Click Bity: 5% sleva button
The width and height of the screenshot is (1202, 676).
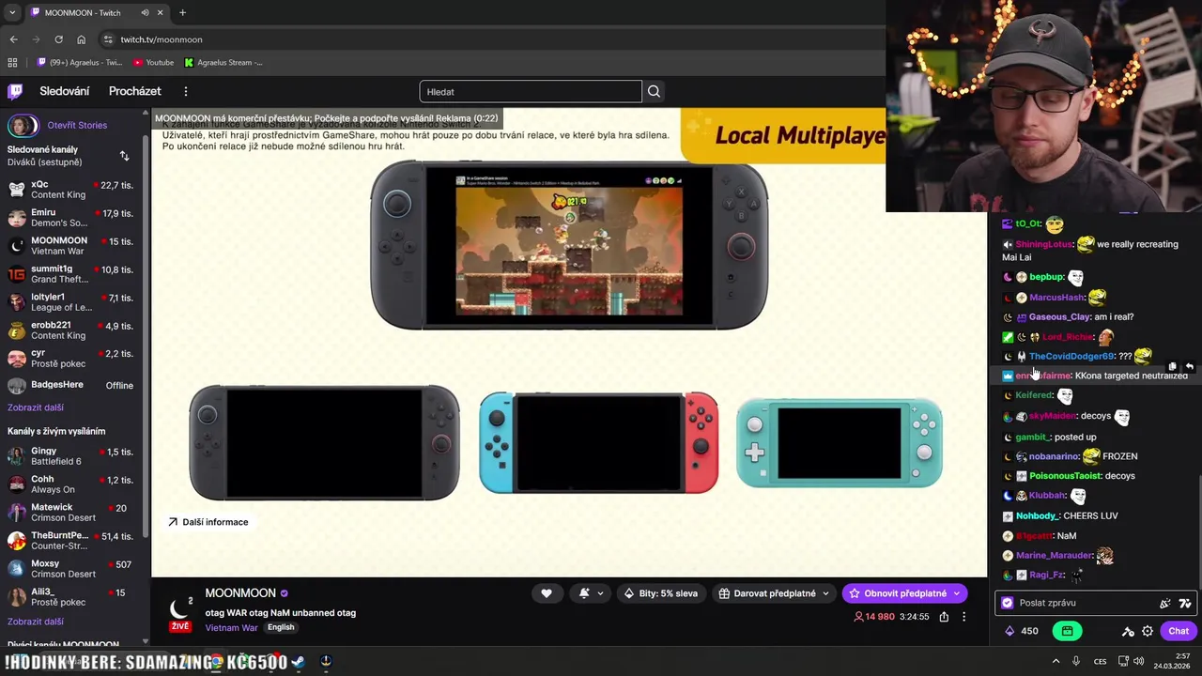pos(661,593)
